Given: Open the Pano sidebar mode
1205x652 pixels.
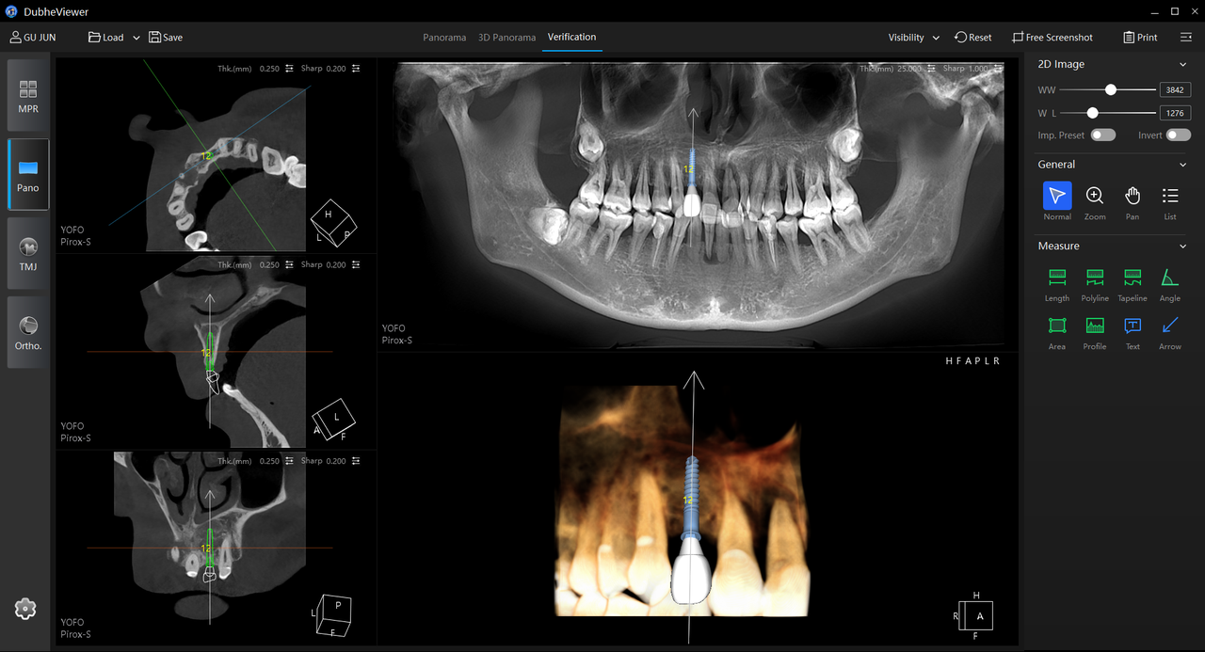Looking at the screenshot, I should tap(28, 175).
